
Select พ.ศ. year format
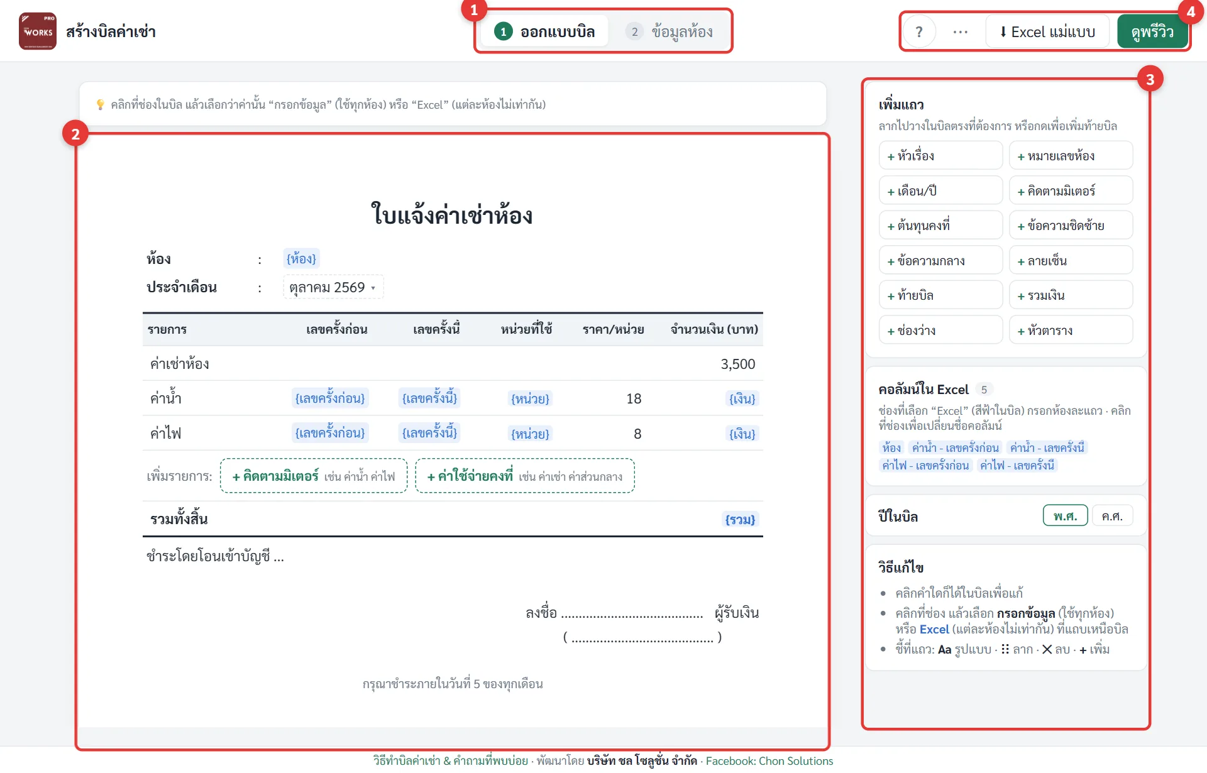click(1065, 516)
